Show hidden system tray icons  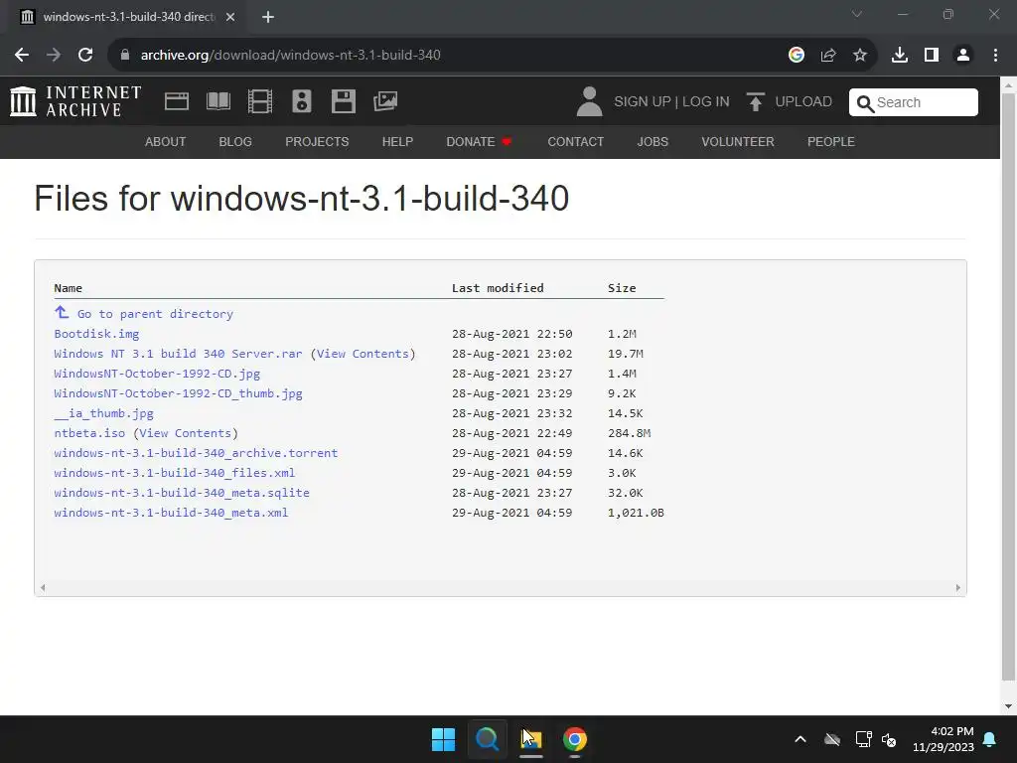[800, 739]
